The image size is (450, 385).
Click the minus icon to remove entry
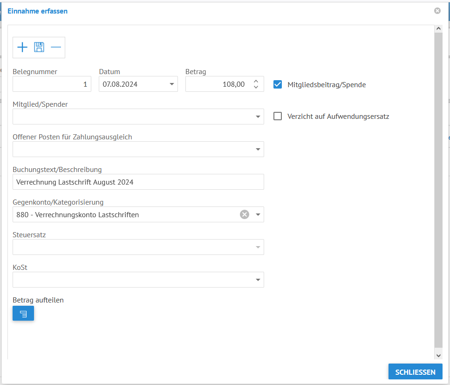click(56, 47)
